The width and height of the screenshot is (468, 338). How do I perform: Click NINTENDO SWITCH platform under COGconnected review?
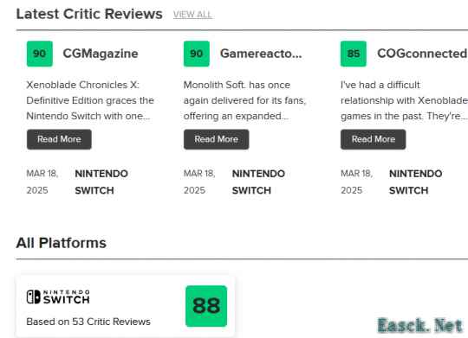click(416, 182)
